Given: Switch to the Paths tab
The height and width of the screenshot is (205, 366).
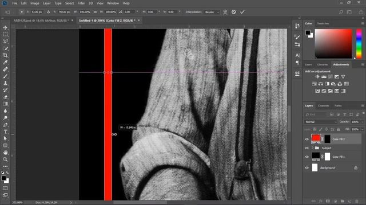Looking at the screenshot, I should point(338,106).
